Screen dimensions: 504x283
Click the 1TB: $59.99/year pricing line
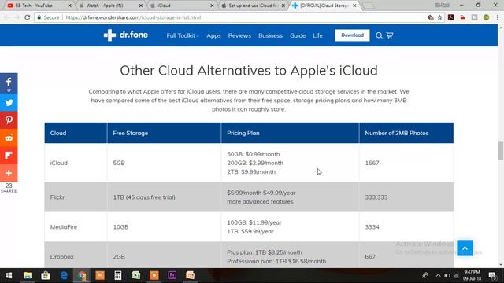(x=250, y=232)
